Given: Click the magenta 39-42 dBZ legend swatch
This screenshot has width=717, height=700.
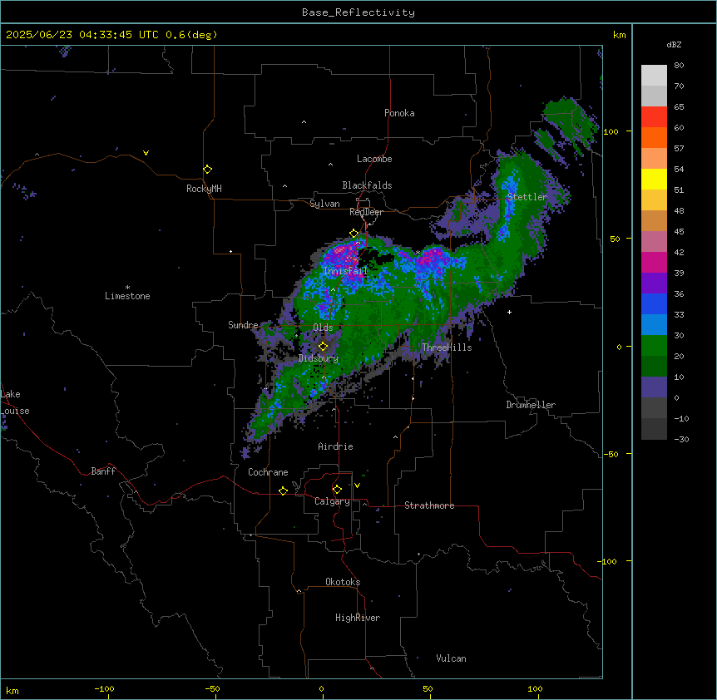Looking at the screenshot, I should pyautogui.click(x=654, y=262).
